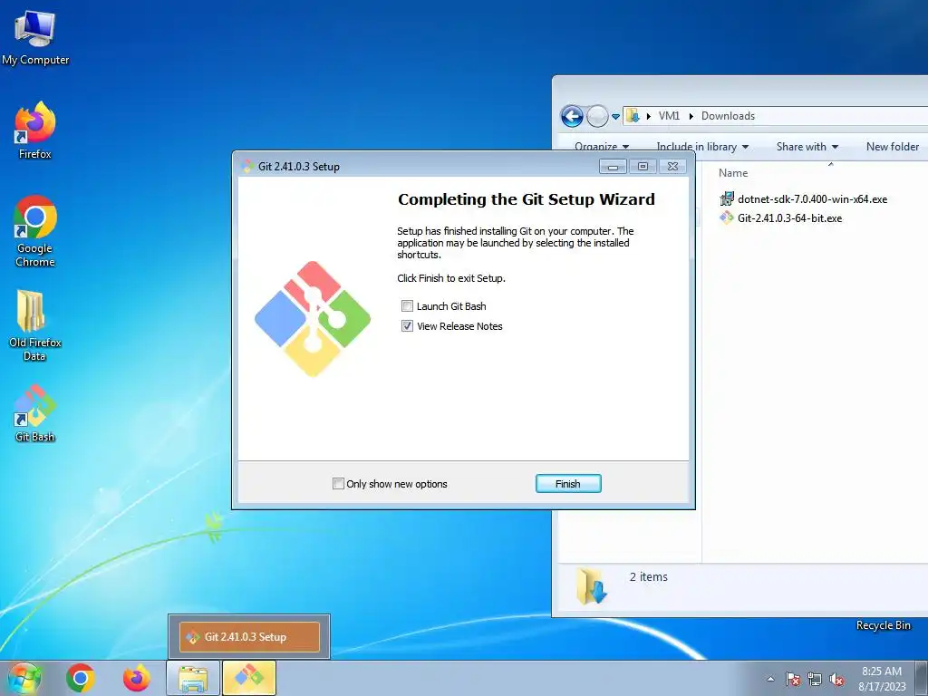This screenshot has height=696, width=928.
Task: Minimize the Git Setup window
Action: 613,167
